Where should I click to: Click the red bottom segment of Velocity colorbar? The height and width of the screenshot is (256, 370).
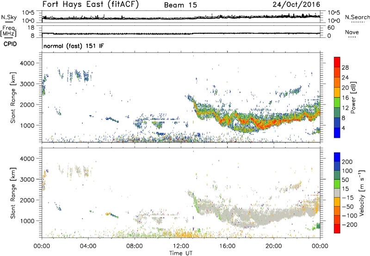[337, 229]
